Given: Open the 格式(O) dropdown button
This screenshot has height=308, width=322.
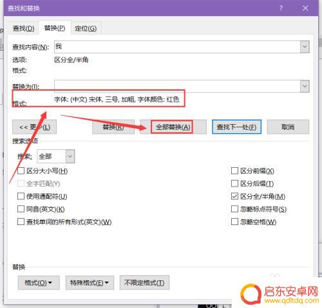Looking at the screenshot, I should (39, 283).
